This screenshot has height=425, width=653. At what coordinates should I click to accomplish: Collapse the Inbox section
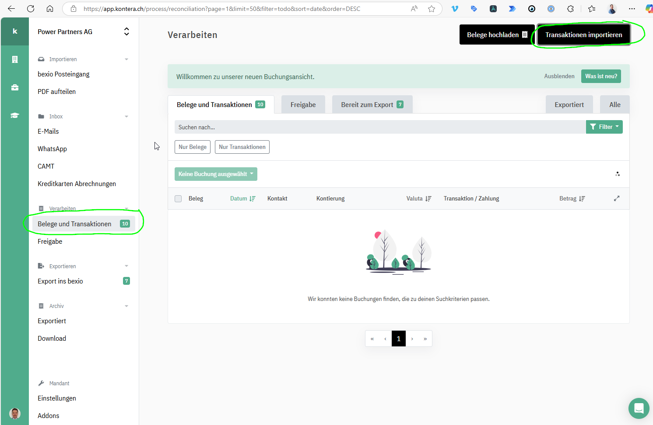(x=126, y=117)
